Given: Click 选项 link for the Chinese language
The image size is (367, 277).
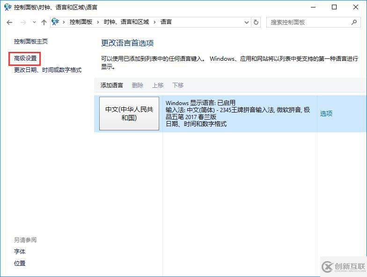Looking at the screenshot, I should (x=326, y=114).
